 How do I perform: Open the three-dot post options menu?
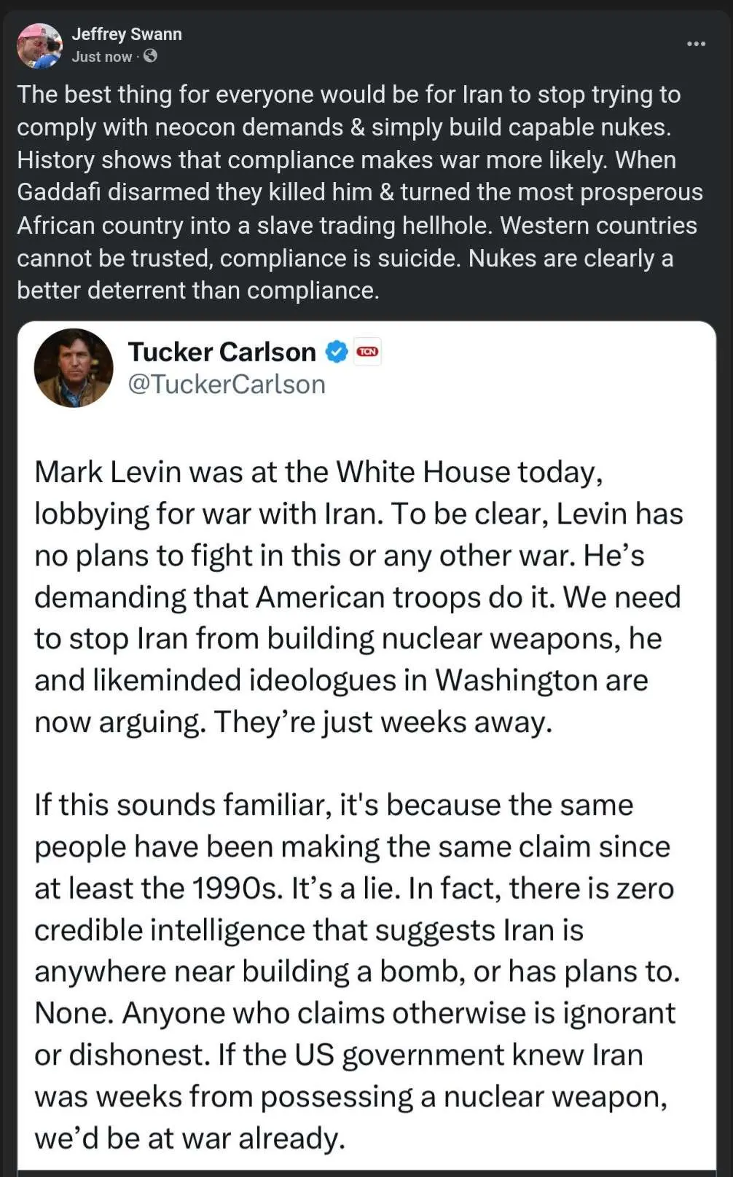click(x=696, y=44)
